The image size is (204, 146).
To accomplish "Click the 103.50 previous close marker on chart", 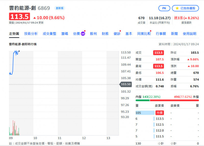I will pyautogui.click(x=126, y=84).
